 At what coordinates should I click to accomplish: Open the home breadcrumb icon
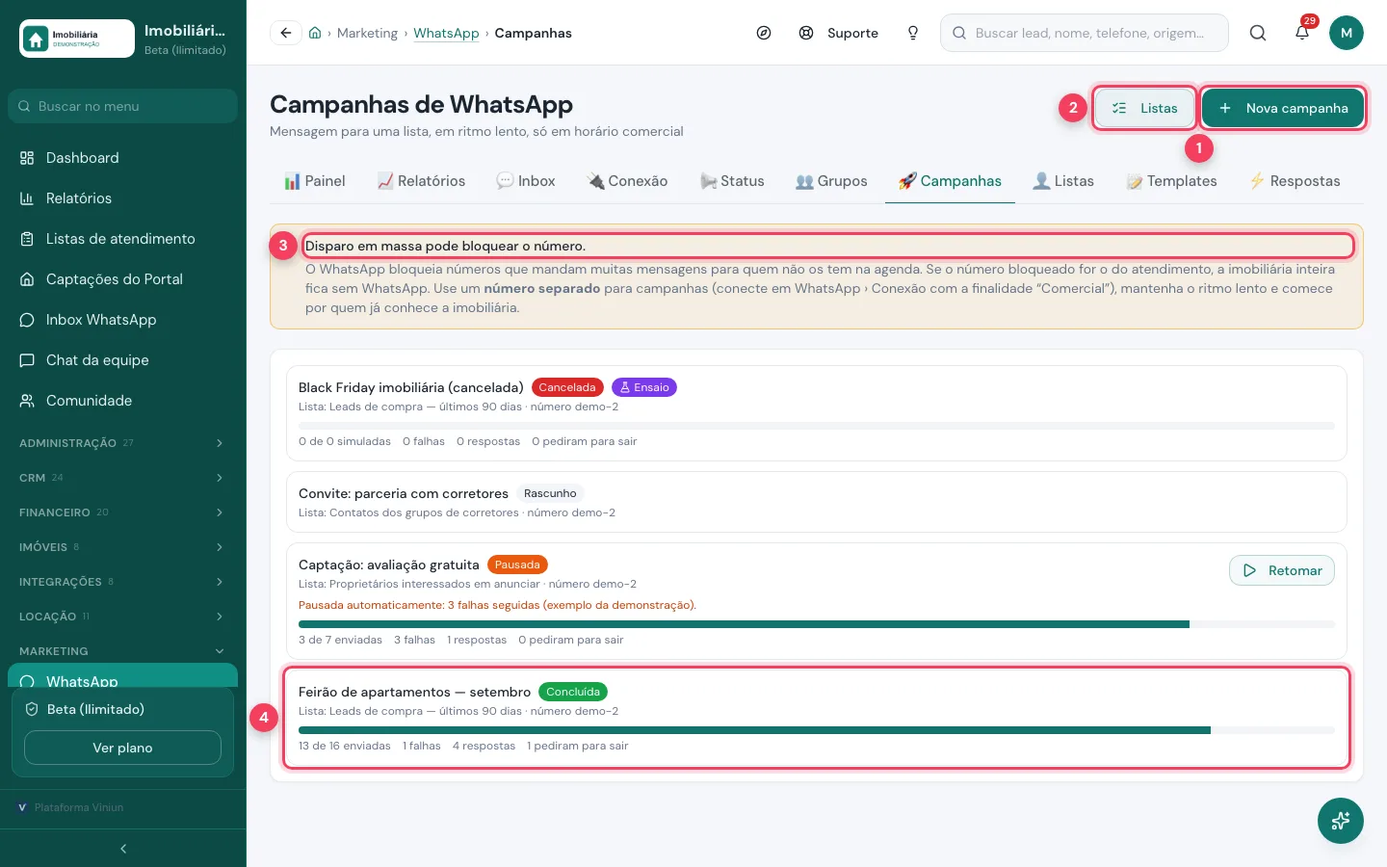(x=315, y=33)
